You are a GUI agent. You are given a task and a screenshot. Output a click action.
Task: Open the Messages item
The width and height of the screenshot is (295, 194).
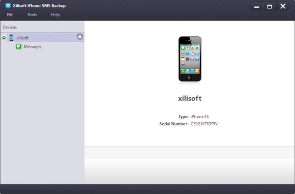(32, 47)
